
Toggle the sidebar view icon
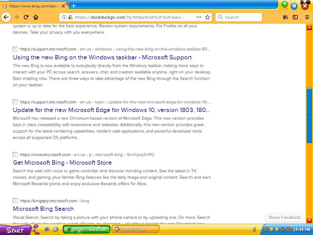(295, 17)
